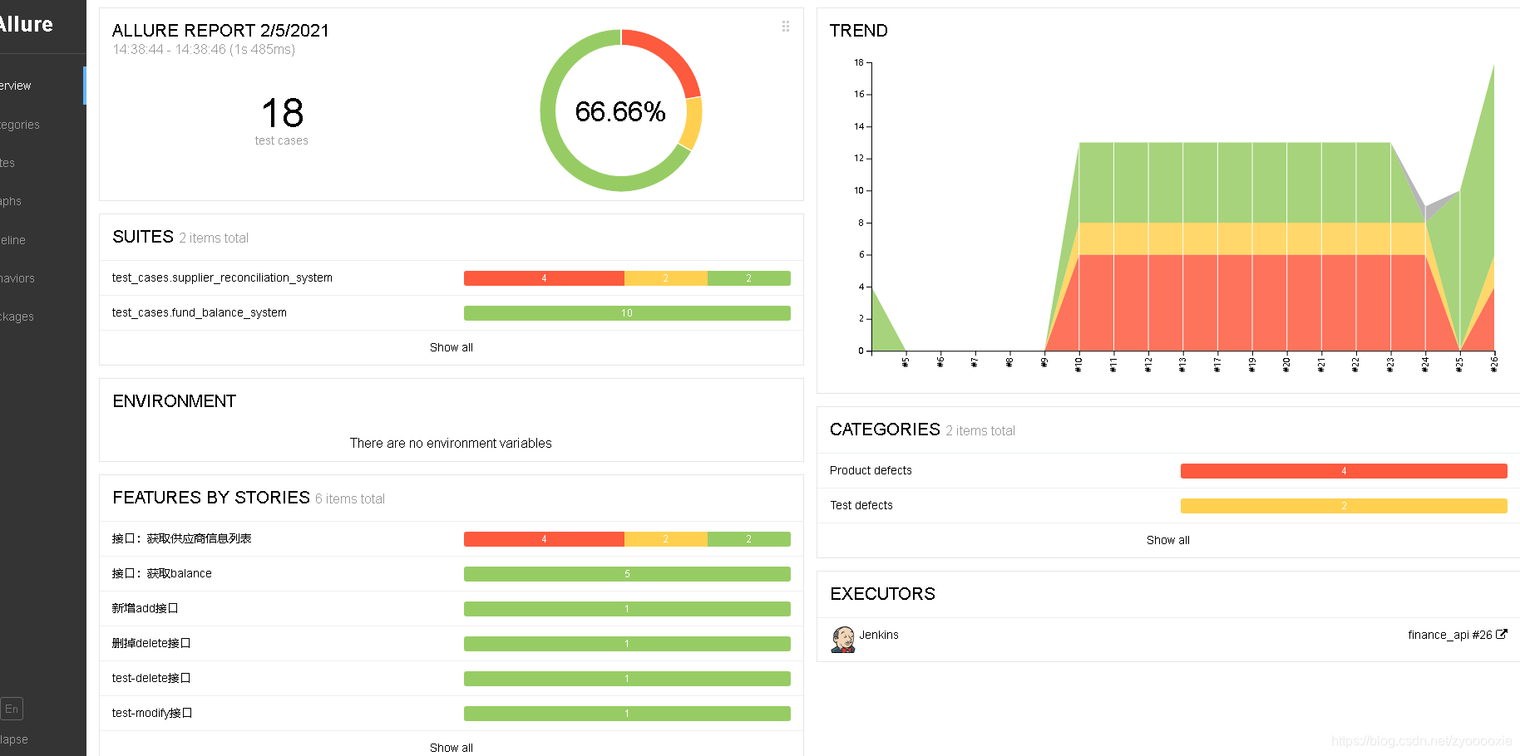The width and height of the screenshot is (1520, 756).
Task: Show all features by stories
Action: pyautogui.click(x=452, y=748)
